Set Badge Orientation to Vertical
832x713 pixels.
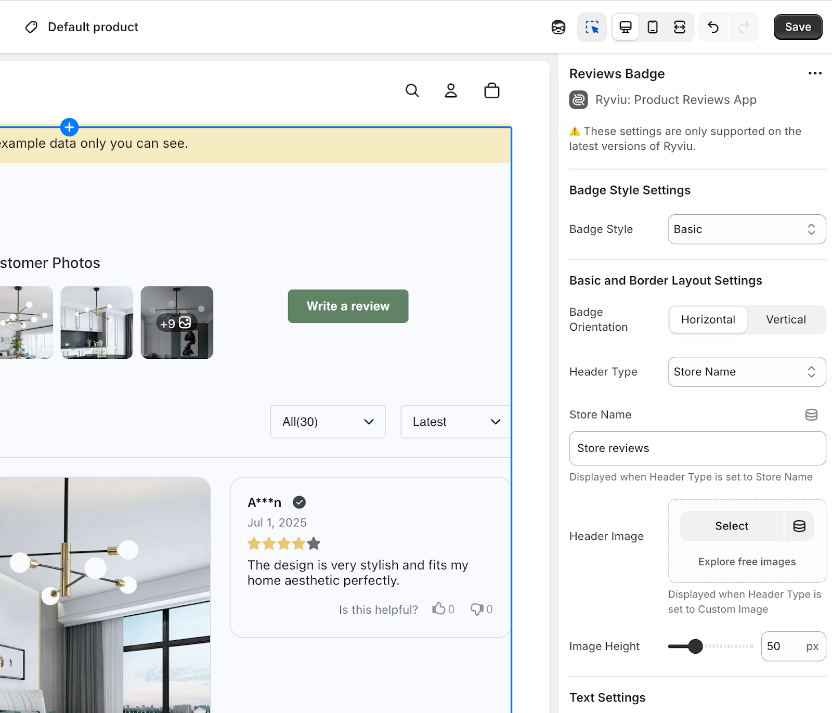(x=786, y=319)
